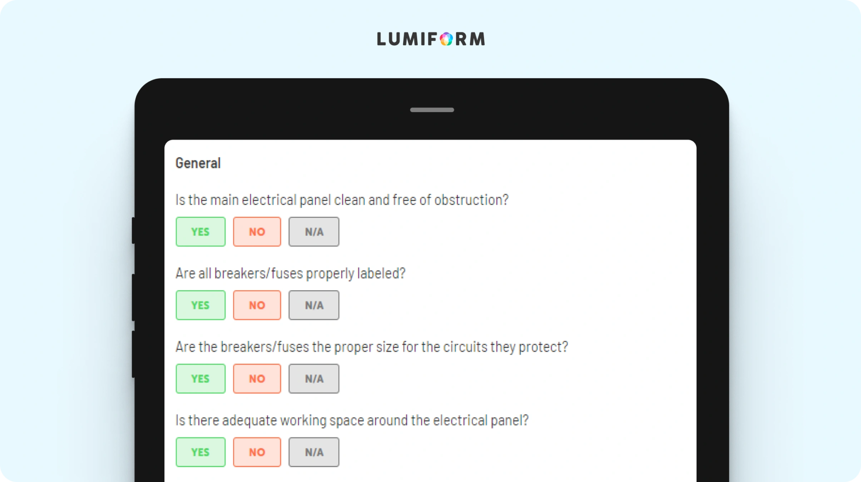The width and height of the screenshot is (861, 482).
Task: Select NO for main electrical panel clean question
Action: [257, 232]
